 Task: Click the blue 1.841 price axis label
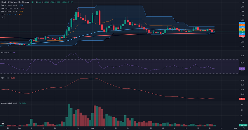[242, 34]
